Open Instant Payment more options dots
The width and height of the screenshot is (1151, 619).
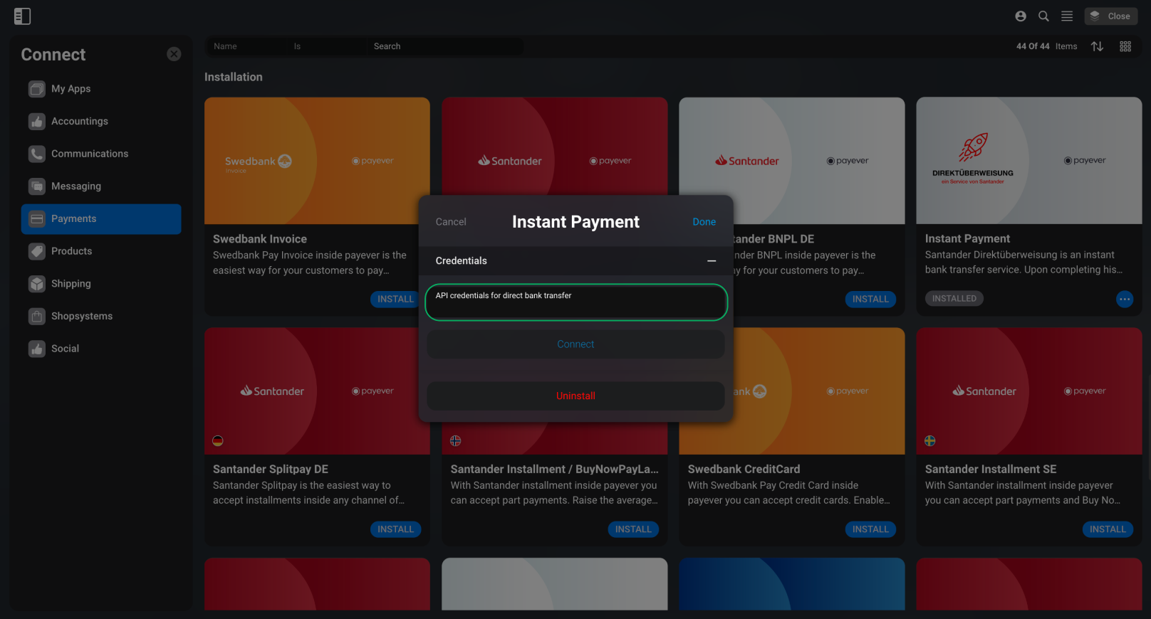tap(1125, 300)
